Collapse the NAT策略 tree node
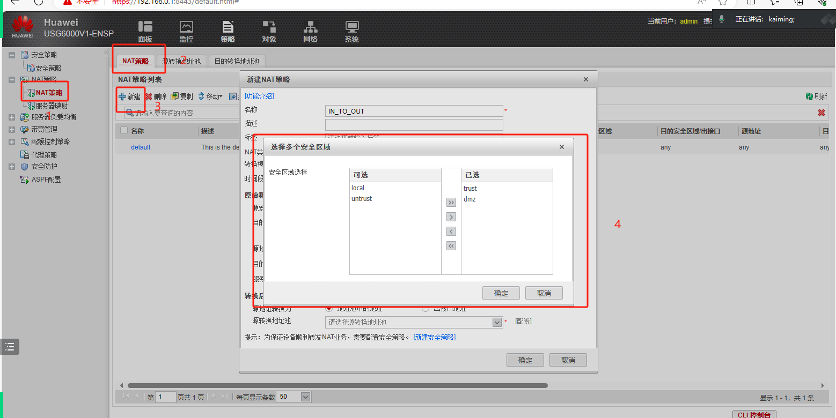Screen dimensions: 836x418 [x=12, y=79]
